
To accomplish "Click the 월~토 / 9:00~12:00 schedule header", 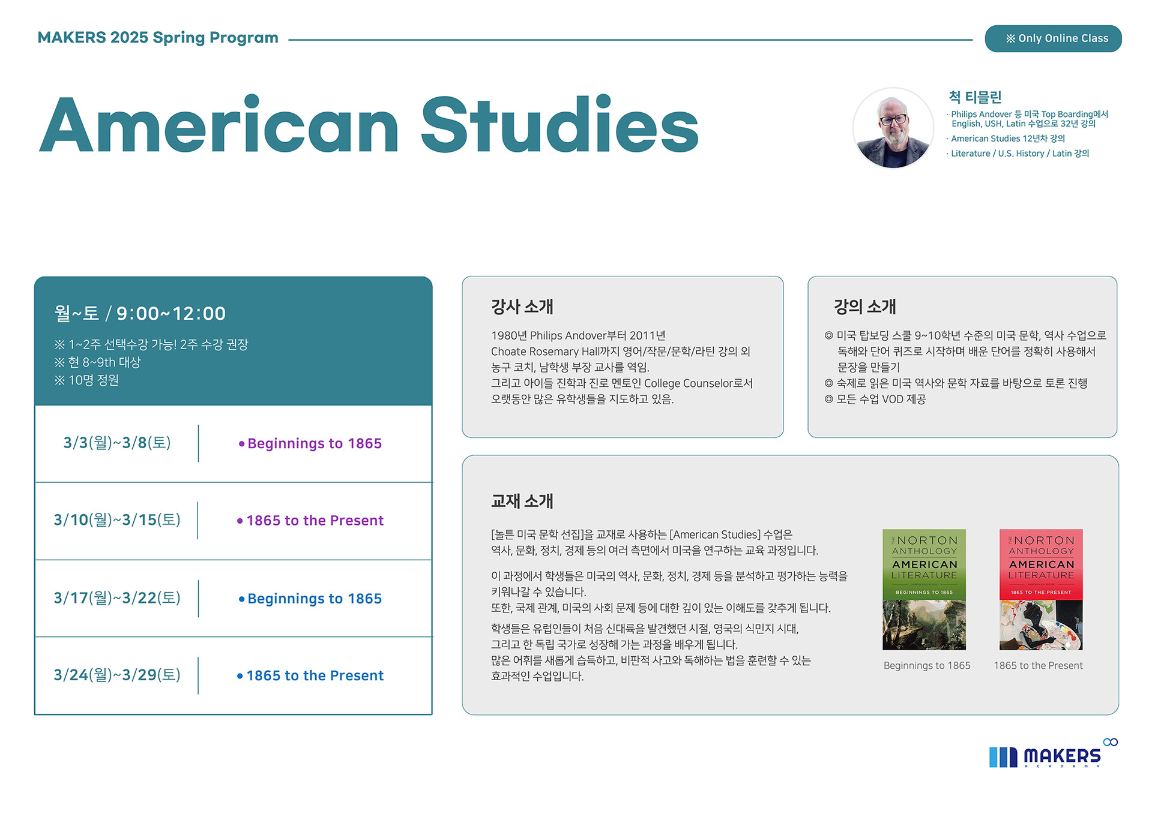I will pyautogui.click(x=140, y=313).
